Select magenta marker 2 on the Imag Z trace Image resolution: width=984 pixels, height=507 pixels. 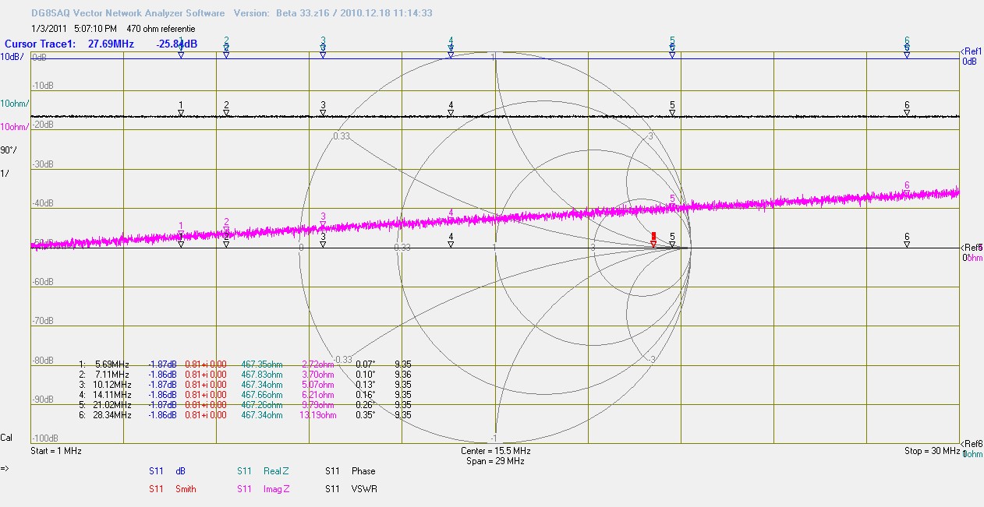(226, 226)
